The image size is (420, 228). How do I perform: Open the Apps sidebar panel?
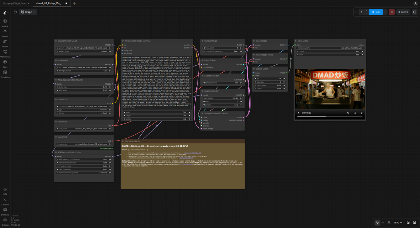[5, 64]
